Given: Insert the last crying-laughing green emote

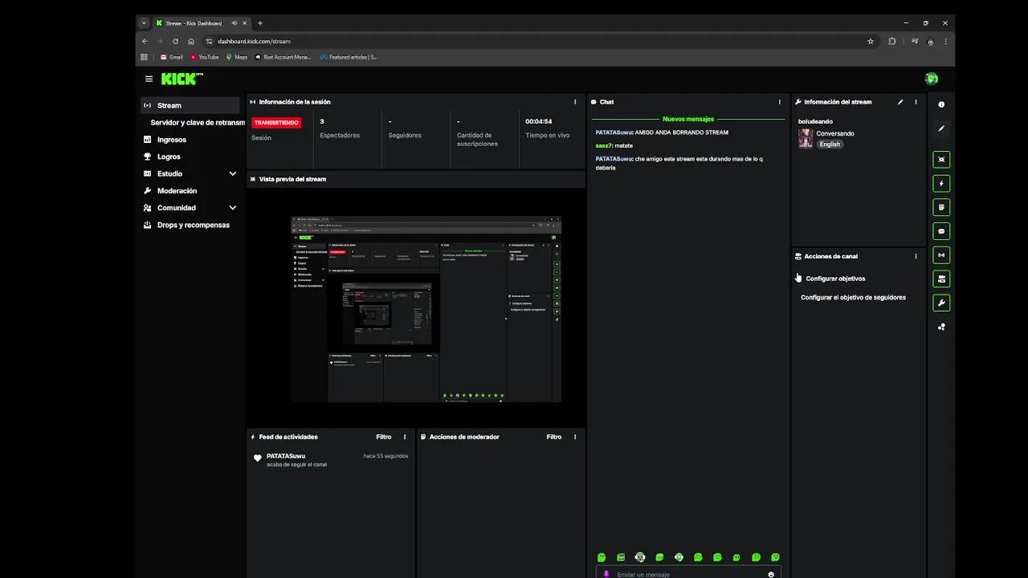Looking at the screenshot, I should tap(775, 557).
